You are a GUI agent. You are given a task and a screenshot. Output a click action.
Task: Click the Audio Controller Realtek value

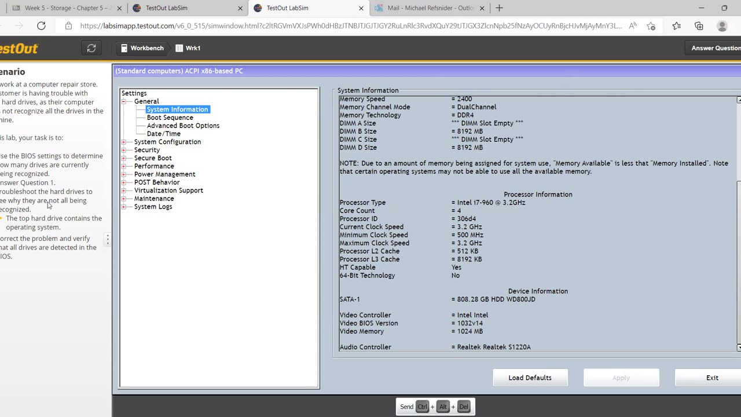click(x=491, y=347)
